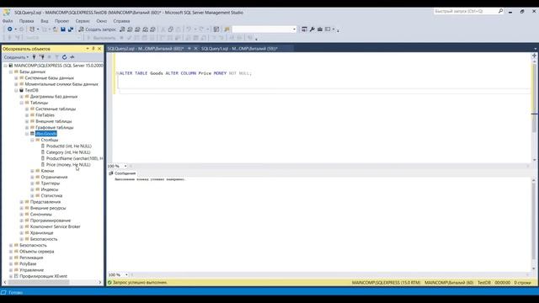Pin the Object Explorer panel
Viewport: 539px width, 303px height.
click(x=93, y=49)
